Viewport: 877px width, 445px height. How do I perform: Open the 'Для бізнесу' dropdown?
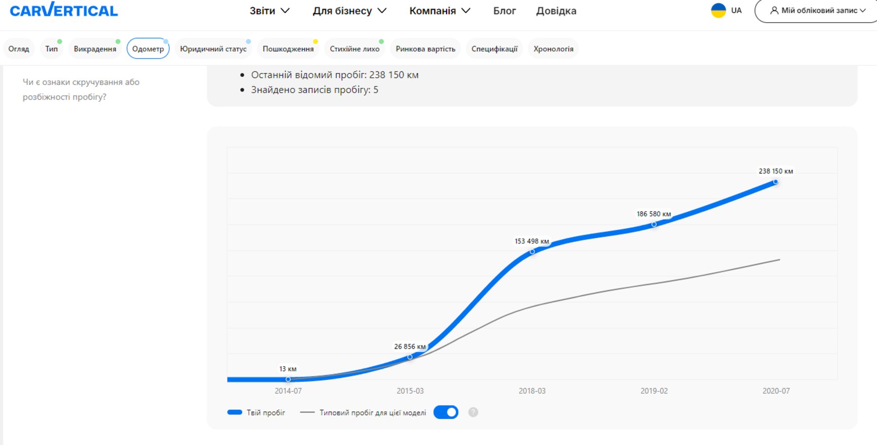(349, 11)
